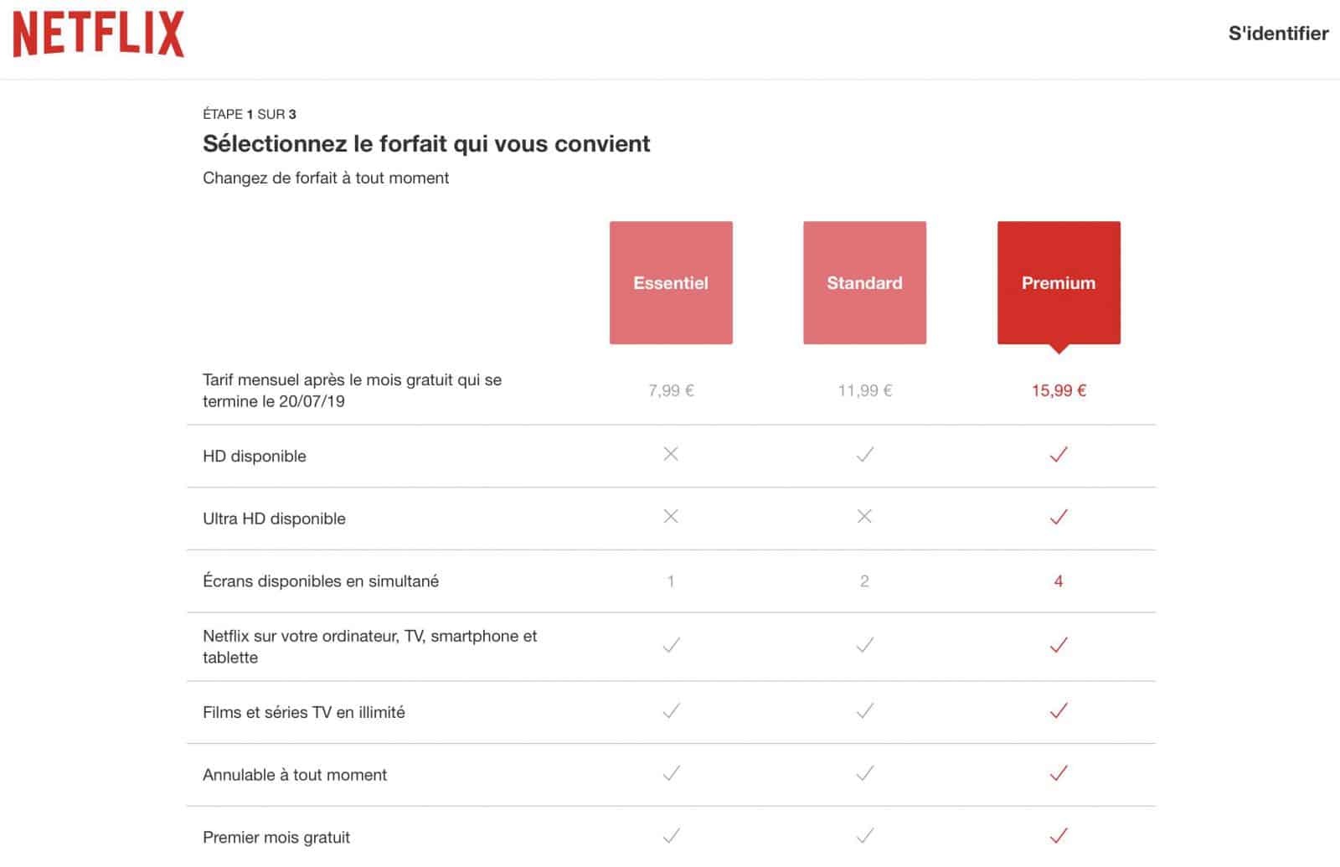Click the 7,99 € Essentiel price

coord(670,390)
